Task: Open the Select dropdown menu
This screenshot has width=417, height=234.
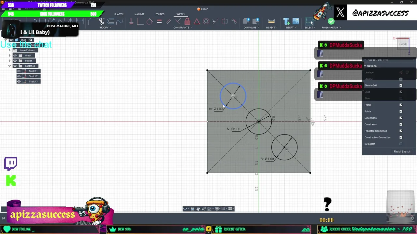Action: point(309,28)
